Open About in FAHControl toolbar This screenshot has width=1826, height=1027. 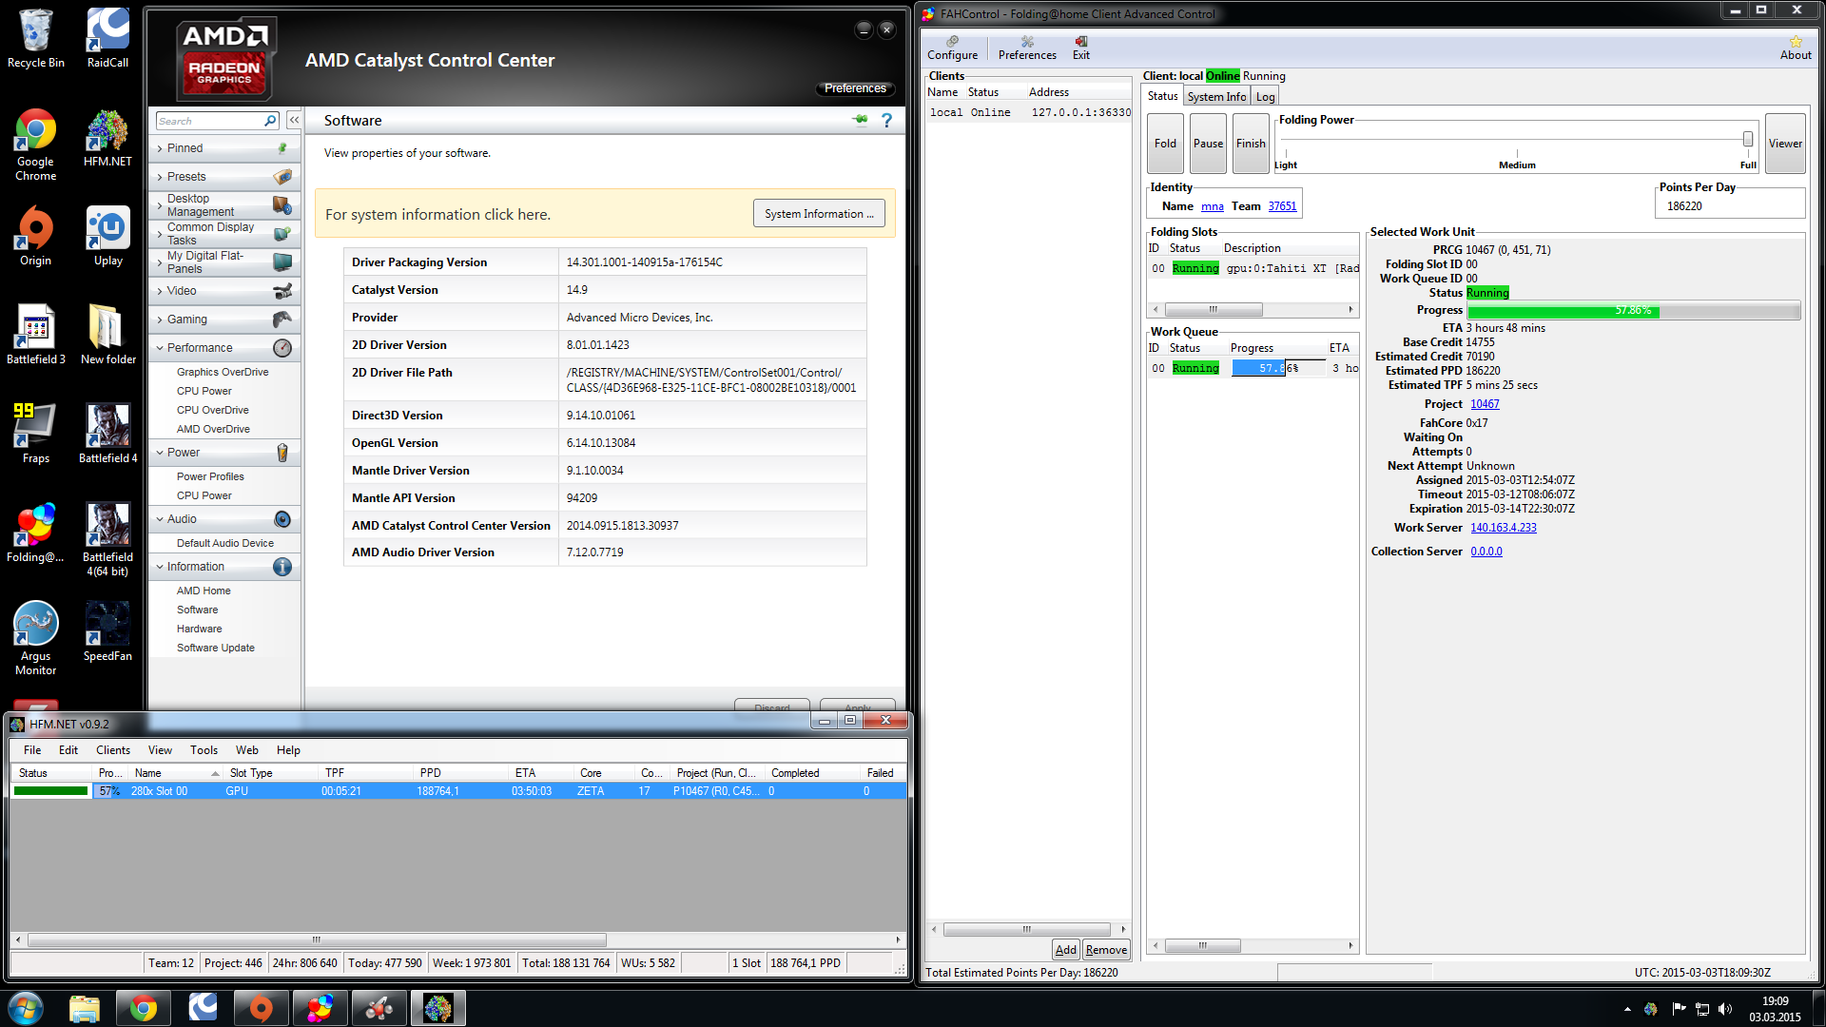point(1796,48)
